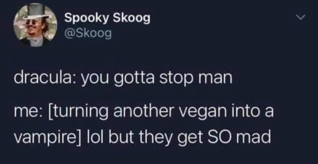Open Spooky Skoog's profile picture
The width and height of the screenshot is (318, 164).
pos(35,25)
